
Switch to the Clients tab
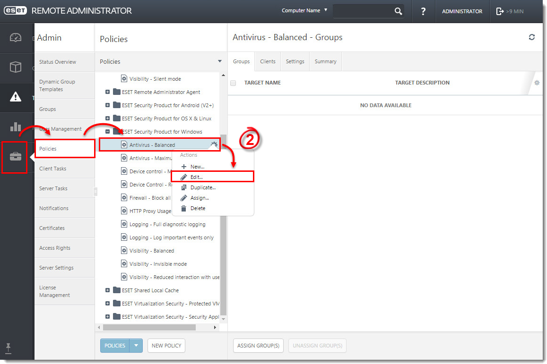click(268, 61)
